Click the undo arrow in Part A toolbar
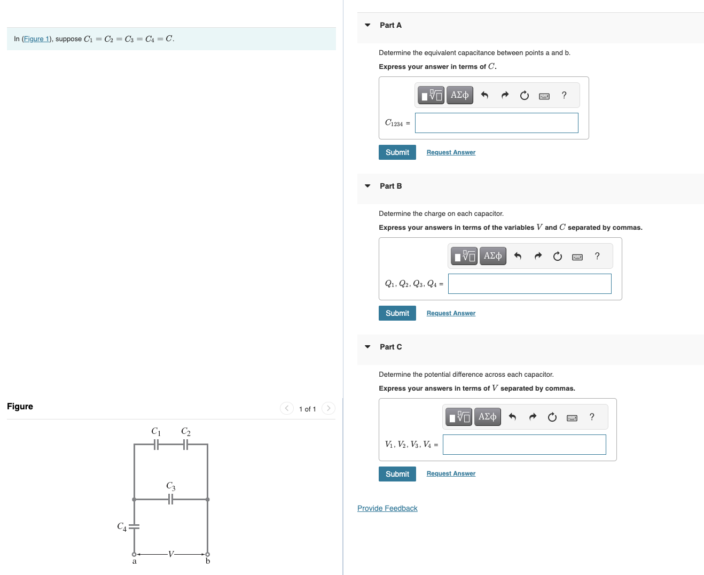Viewport: 704px width, 575px height. coord(484,95)
